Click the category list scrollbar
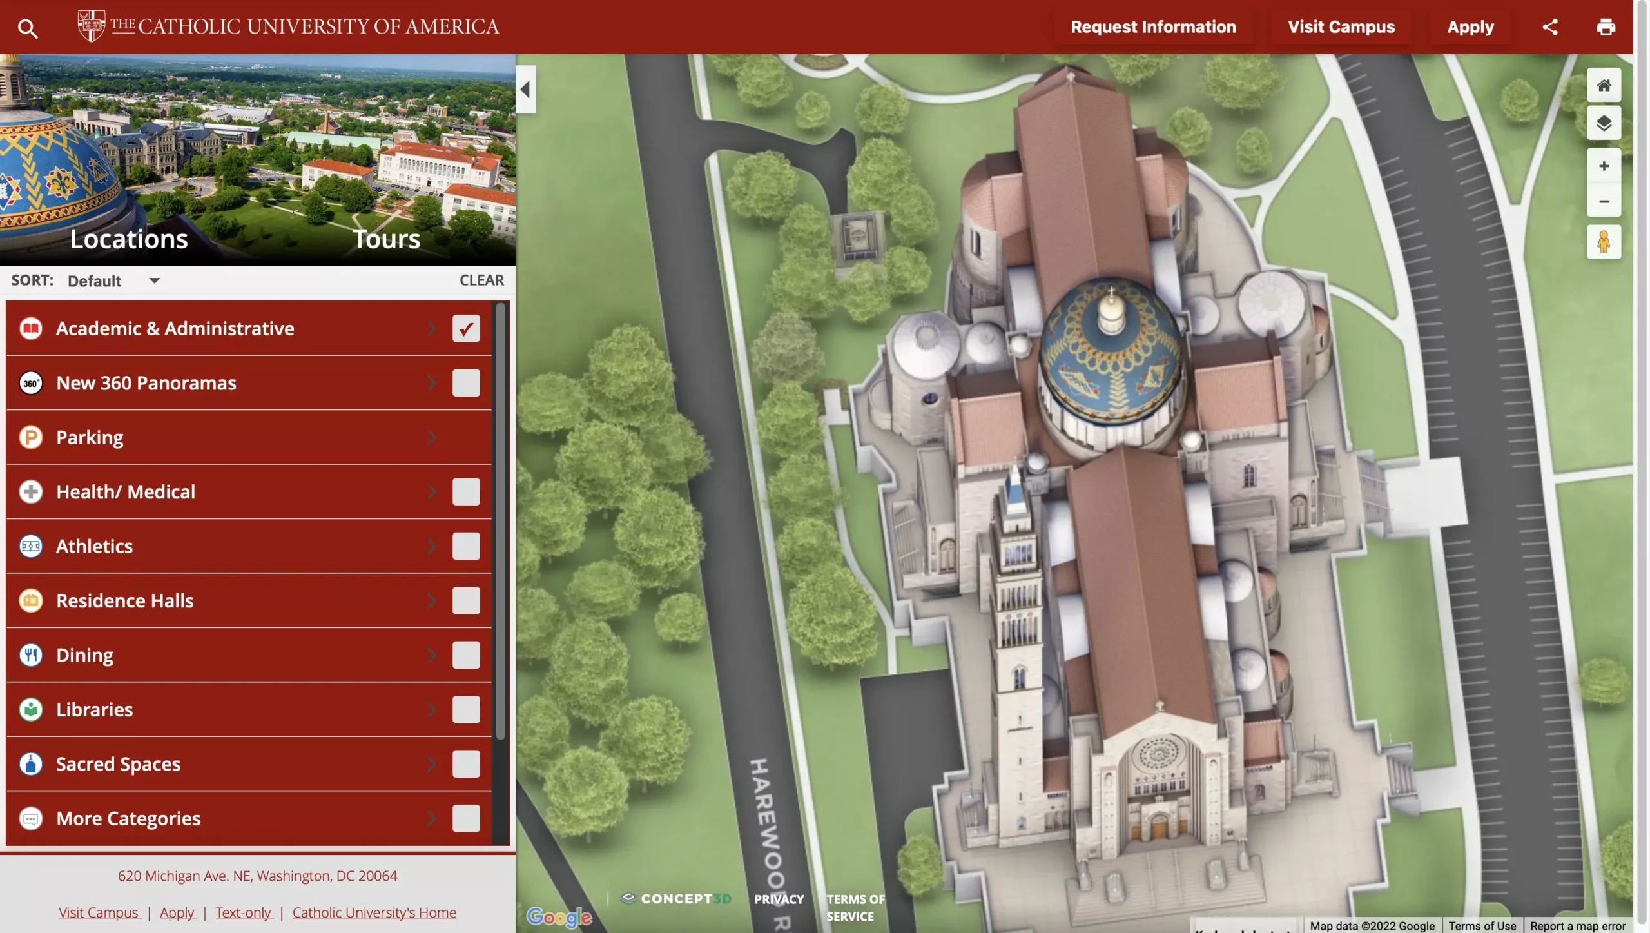Image resolution: width=1650 pixels, height=933 pixels. pyautogui.click(x=500, y=521)
